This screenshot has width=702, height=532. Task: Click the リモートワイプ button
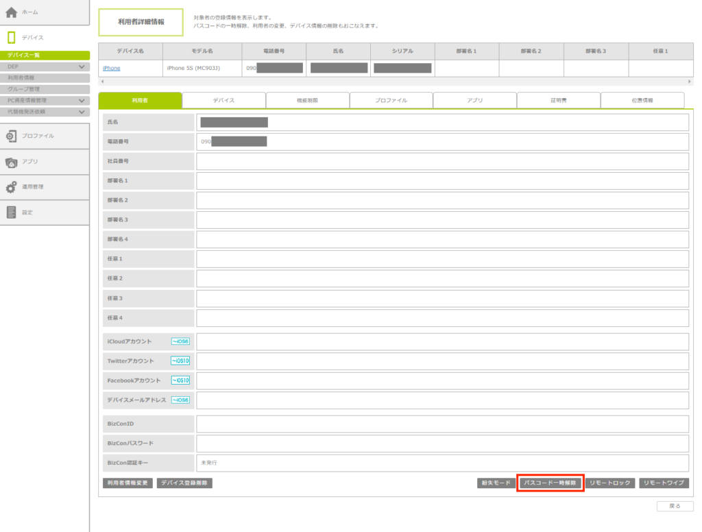(x=664, y=483)
